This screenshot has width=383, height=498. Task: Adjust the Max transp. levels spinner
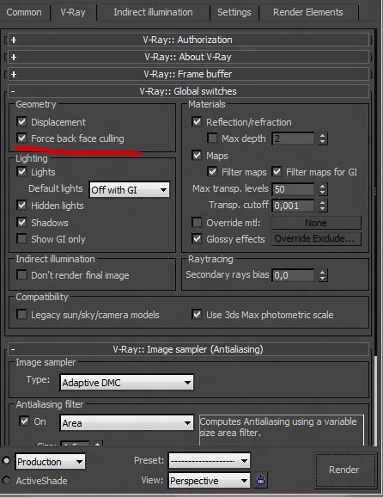tap(322, 189)
